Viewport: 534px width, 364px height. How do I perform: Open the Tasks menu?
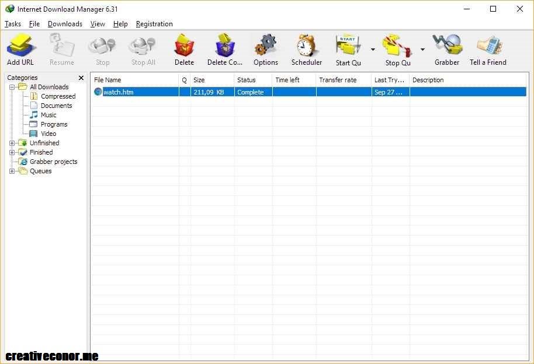pyautogui.click(x=13, y=24)
